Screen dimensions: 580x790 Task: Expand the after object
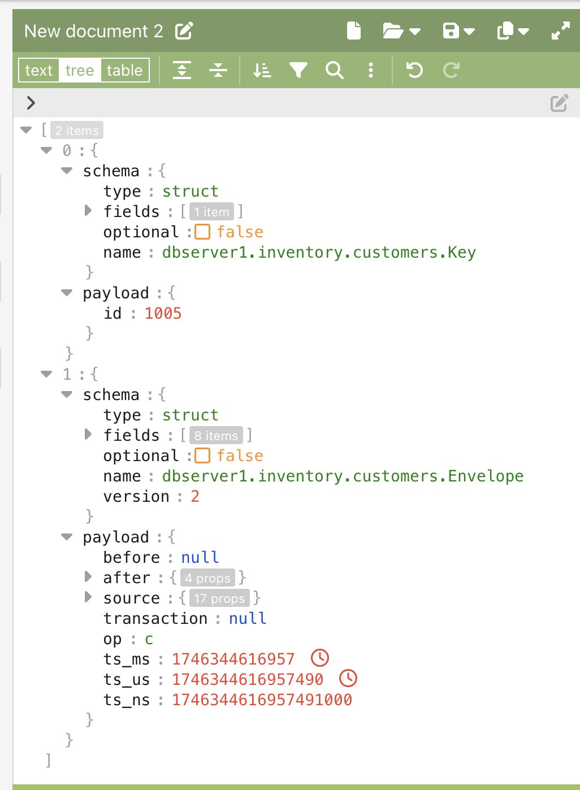click(x=88, y=577)
